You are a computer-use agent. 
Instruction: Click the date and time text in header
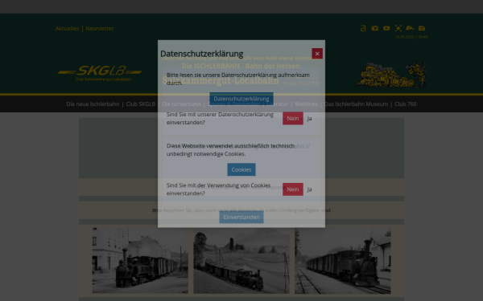pyautogui.click(x=411, y=37)
